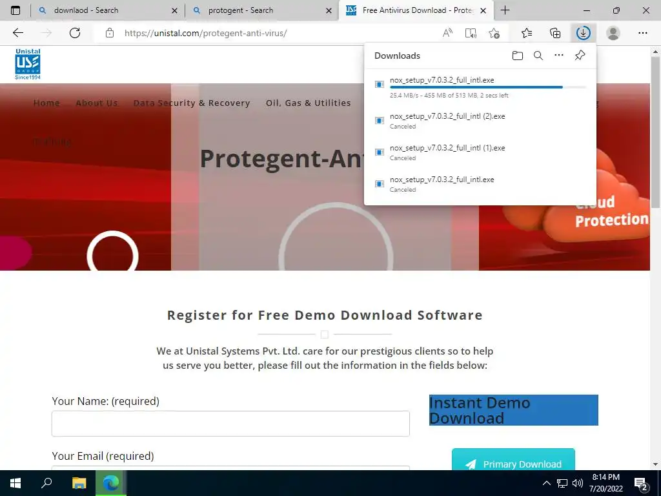Open File Explorer from taskbar
Image resolution: width=661 pixels, height=496 pixels.
tap(79, 483)
